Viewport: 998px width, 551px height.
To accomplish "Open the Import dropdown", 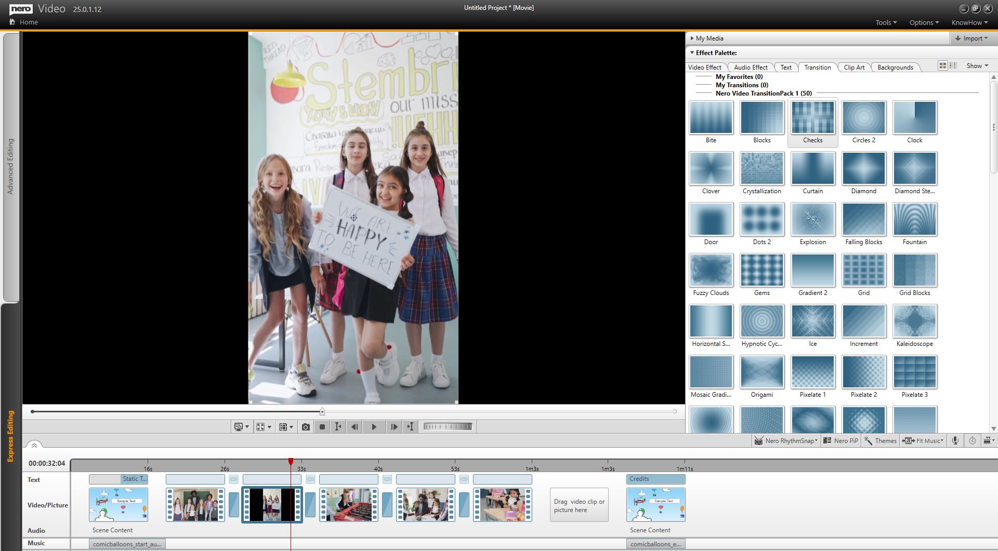I will (971, 38).
